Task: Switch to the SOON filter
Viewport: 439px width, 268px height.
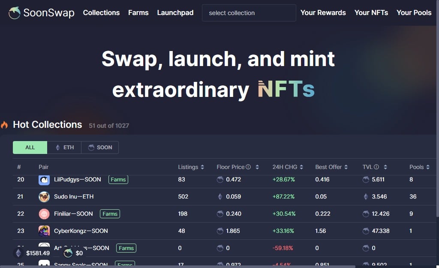Action: tap(99, 147)
